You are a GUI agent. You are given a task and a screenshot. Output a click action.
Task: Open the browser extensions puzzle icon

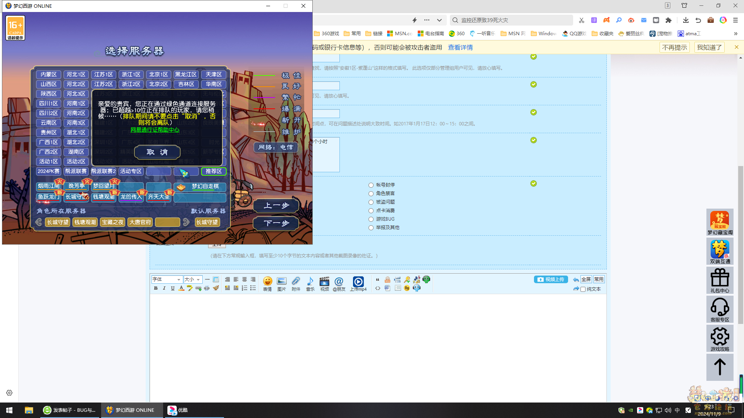(x=668, y=20)
